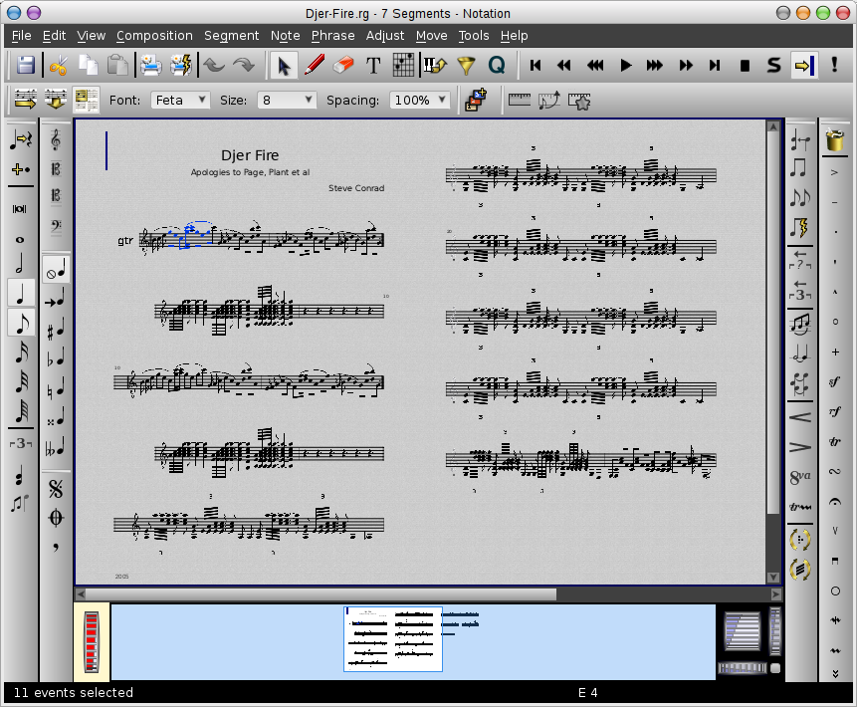The height and width of the screenshot is (707, 857).
Task: Add the sf sforzando mark
Action: [x=834, y=381]
